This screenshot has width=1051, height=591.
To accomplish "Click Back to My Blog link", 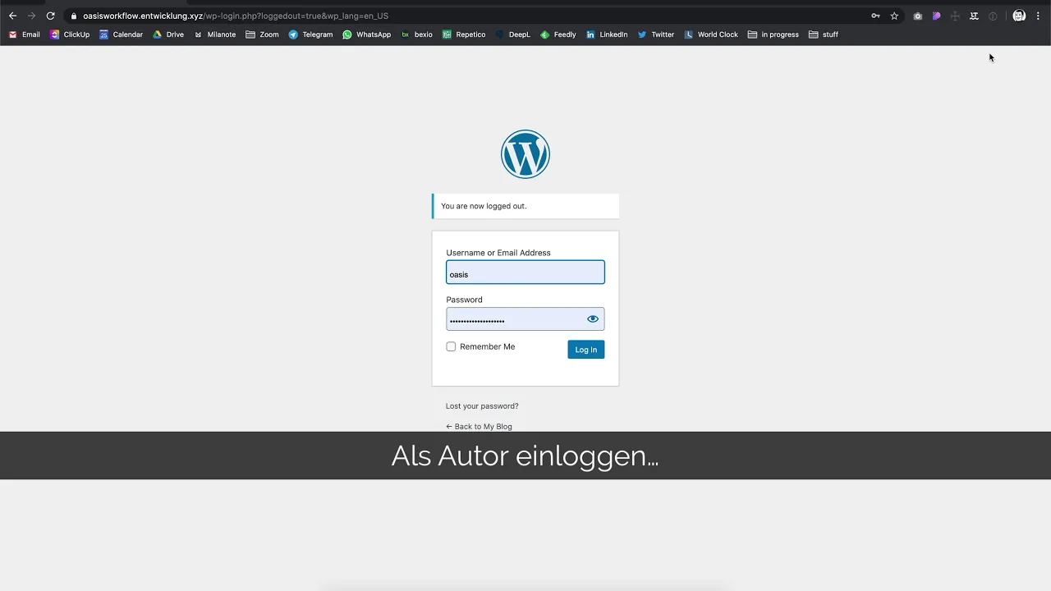I will (479, 427).
